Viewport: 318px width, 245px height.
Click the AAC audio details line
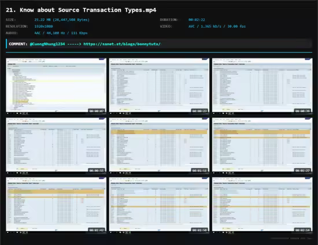(61, 33)
